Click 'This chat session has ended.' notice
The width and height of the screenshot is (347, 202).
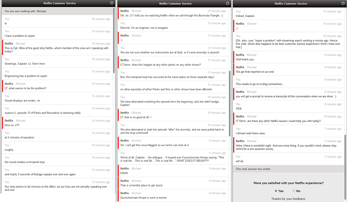coord(253,169)
